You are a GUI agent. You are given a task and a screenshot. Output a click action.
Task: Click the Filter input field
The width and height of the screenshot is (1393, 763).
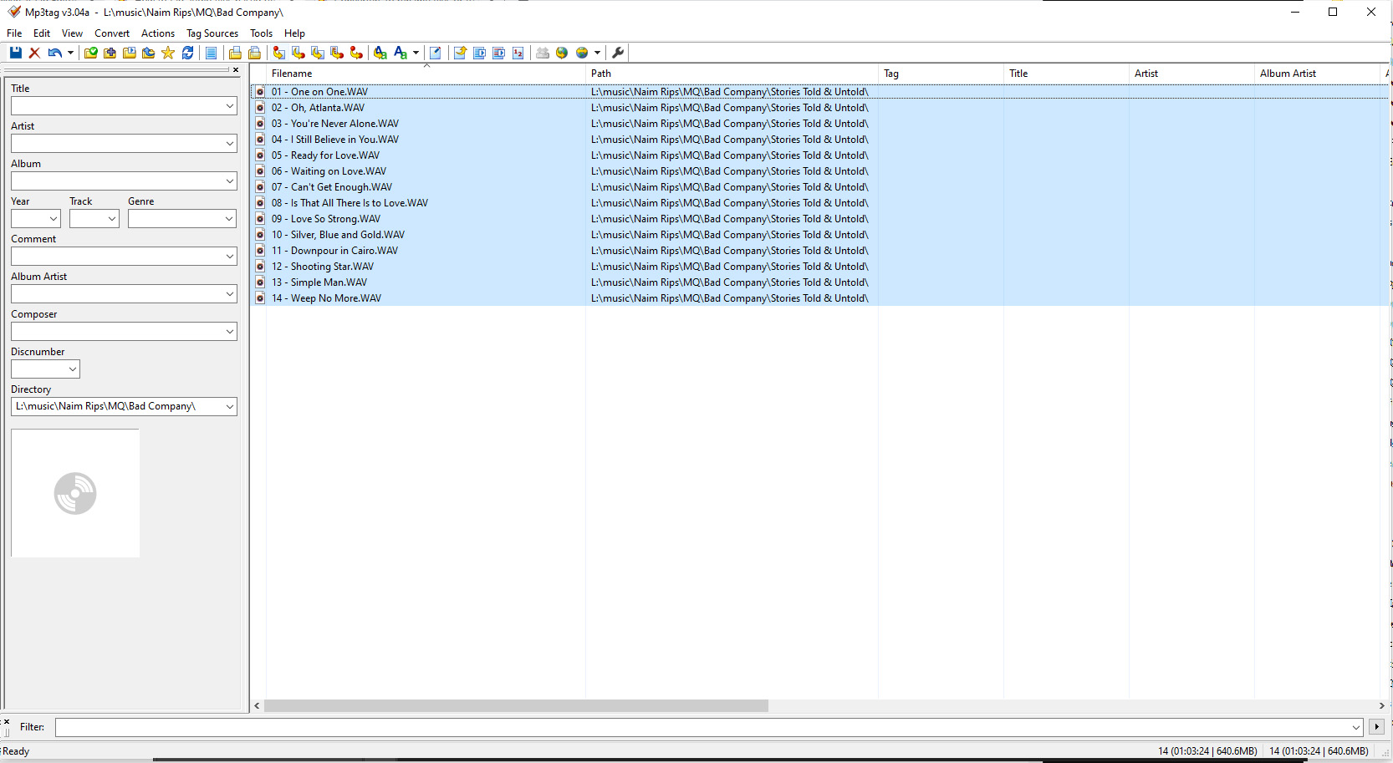click(x=702, y=727)
